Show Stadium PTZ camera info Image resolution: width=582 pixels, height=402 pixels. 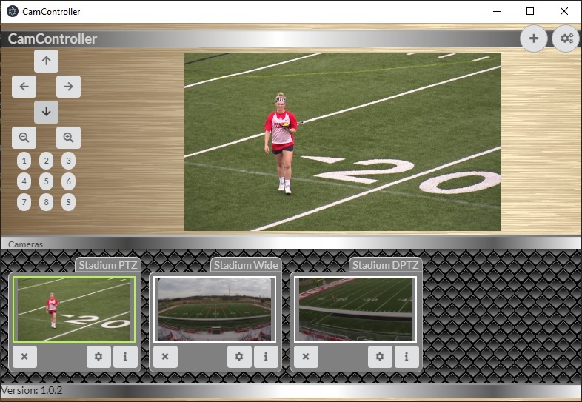pyautogui.click(x=125, y=357)
